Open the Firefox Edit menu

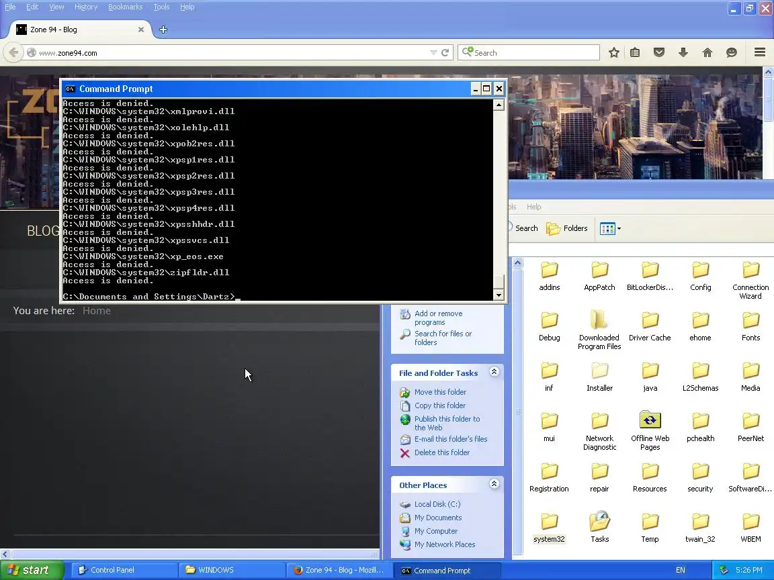[32, 7]
